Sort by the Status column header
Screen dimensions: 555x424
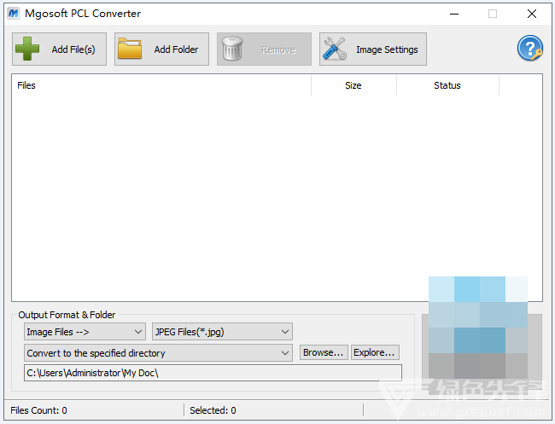click(x=447, y=85)
